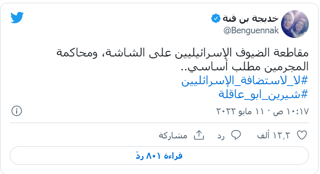Click the blue verified badge

(216, 19)
